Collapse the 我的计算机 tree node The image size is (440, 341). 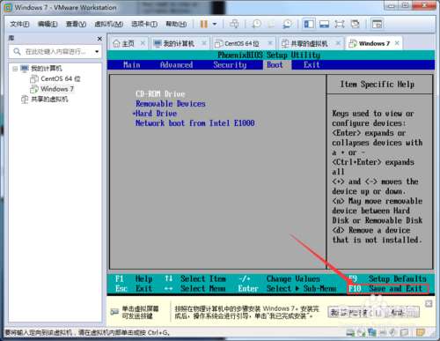point(15,69)
